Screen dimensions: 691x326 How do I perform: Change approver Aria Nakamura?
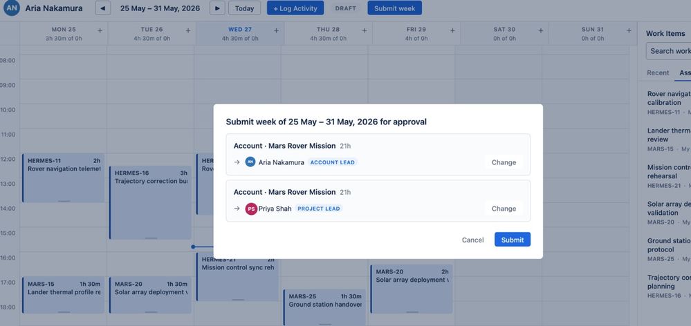pyautogui.click(x=504, y=162)
